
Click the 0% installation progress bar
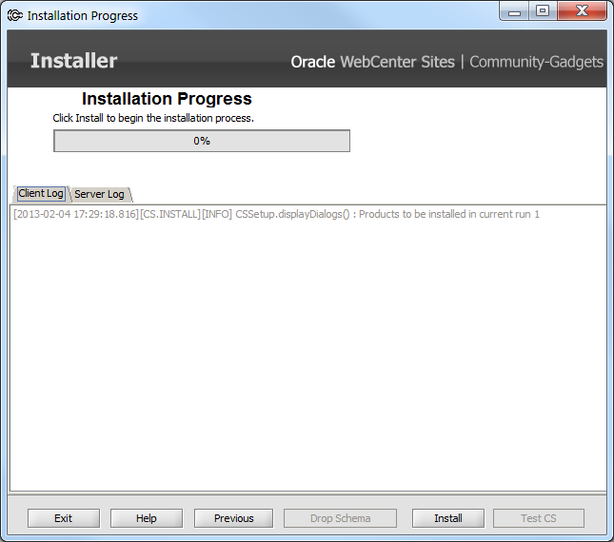(202, 141)
